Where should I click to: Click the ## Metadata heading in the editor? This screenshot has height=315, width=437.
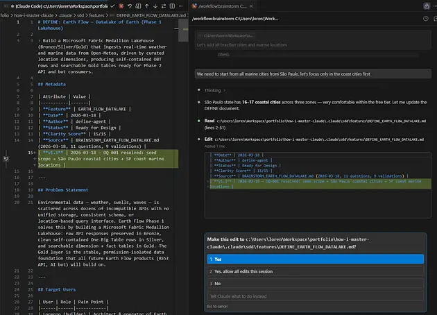pyautogui.click(x=52, y=84)
